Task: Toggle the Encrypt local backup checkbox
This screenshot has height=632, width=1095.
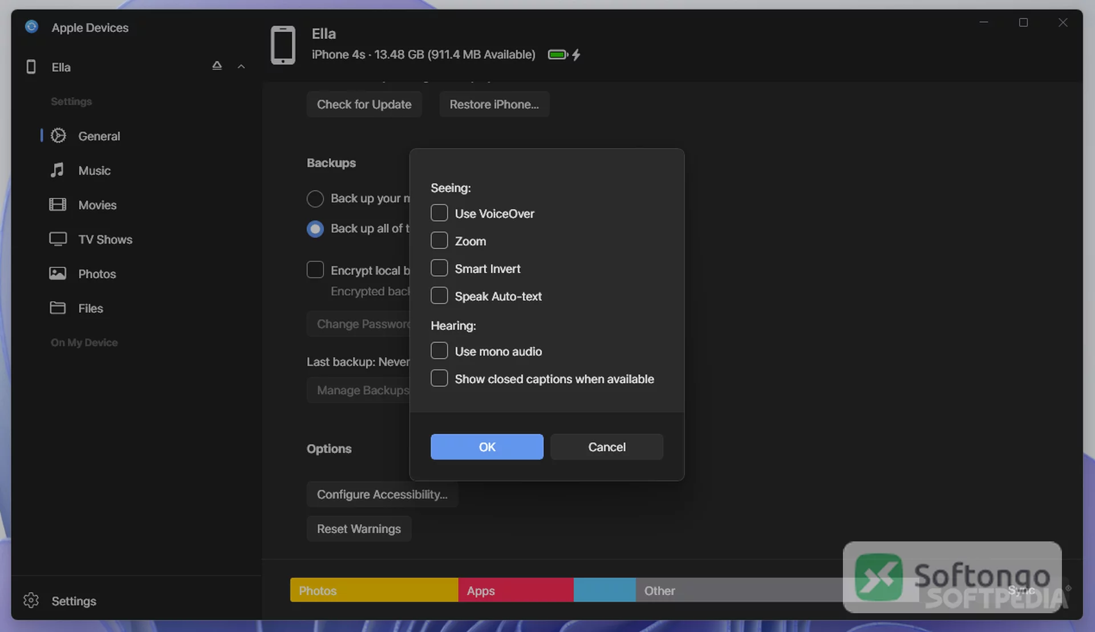Action: click(315, 270)
